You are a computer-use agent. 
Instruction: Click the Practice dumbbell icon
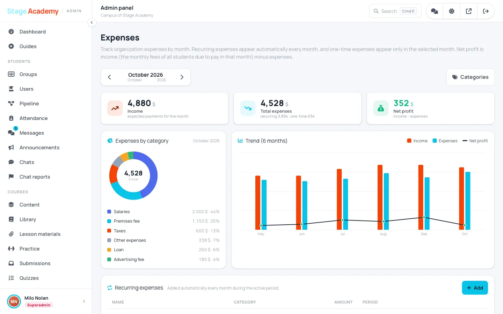click(x=11, y=249)
